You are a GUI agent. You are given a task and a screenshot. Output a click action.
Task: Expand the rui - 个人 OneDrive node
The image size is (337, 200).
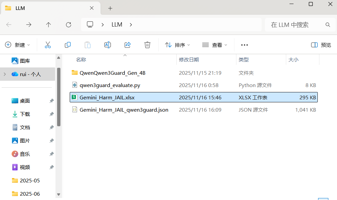[5, 74]
